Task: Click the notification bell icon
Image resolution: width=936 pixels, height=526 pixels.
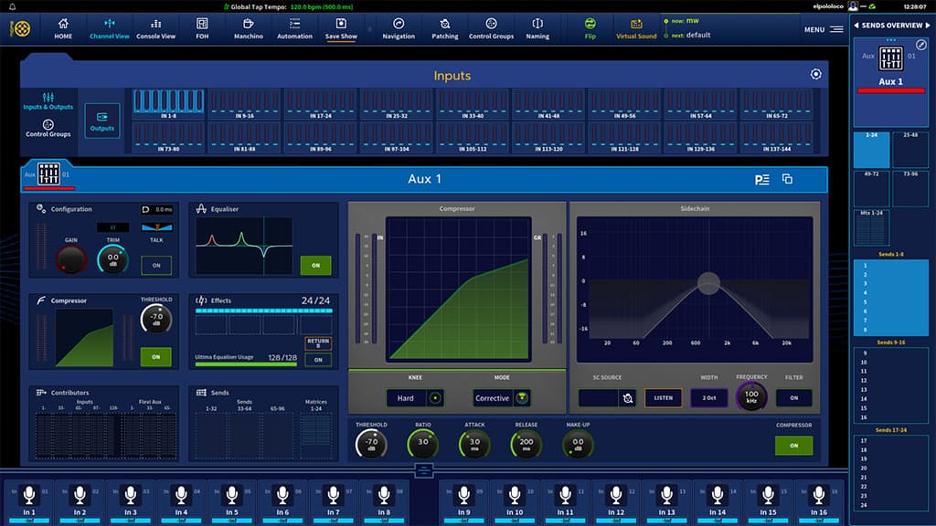Action: tap(12, 6)
